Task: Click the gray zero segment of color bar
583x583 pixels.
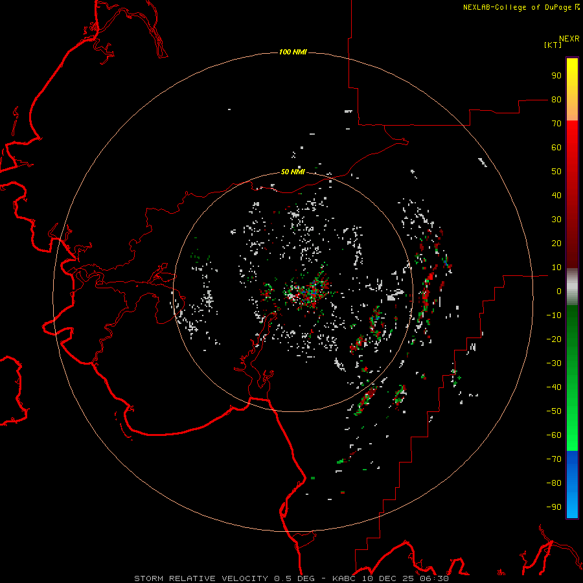Action: 572,286
